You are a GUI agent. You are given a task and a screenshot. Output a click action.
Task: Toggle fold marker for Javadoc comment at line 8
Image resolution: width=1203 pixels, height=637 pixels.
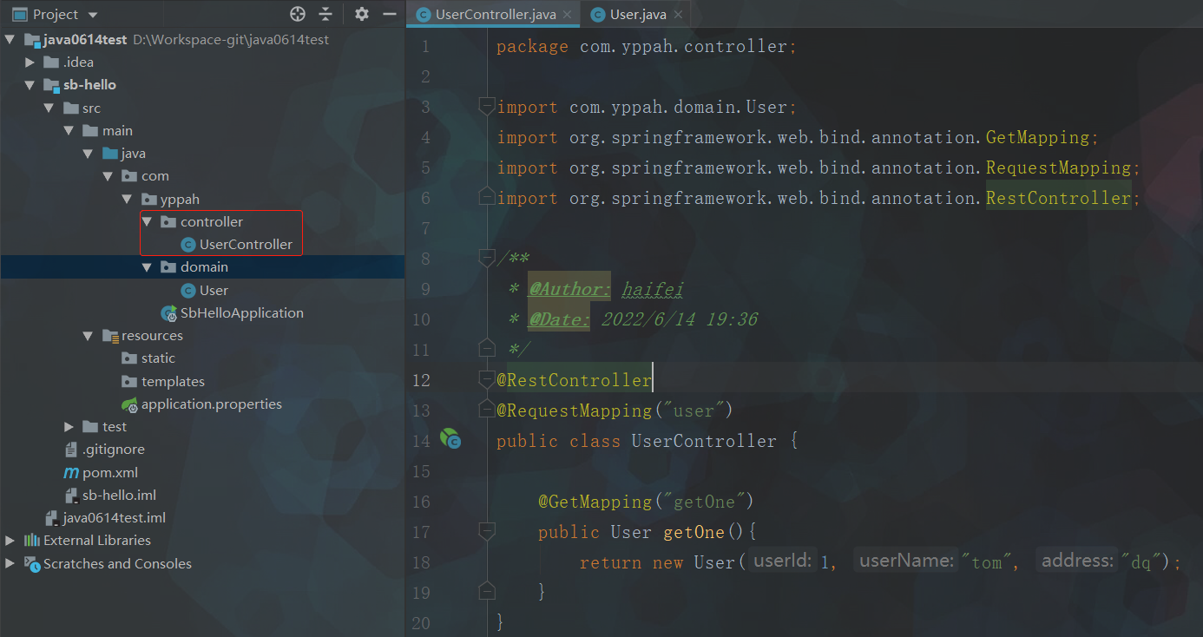pos(487,258)
